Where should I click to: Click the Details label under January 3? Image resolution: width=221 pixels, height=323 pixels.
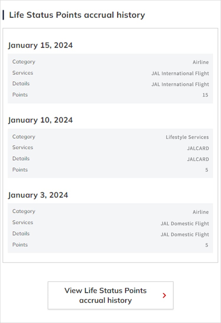click(x=21, y=233)
